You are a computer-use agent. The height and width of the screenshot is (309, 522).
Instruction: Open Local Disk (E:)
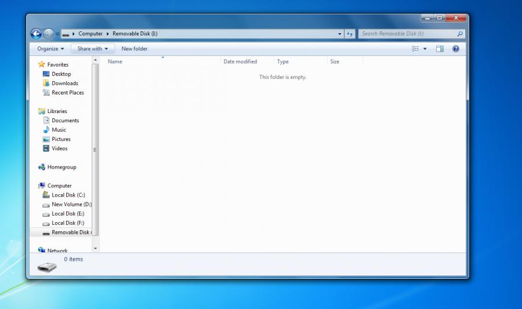[x=68, y=213]
